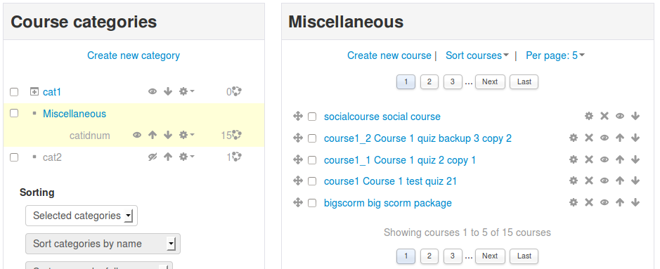Click Create new category link

point(134,55)
